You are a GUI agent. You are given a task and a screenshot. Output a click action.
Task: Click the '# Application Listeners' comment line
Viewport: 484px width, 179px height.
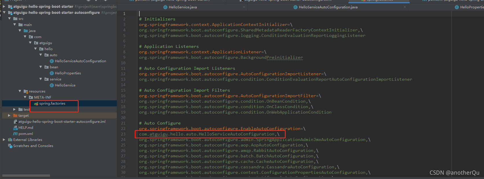169,46
